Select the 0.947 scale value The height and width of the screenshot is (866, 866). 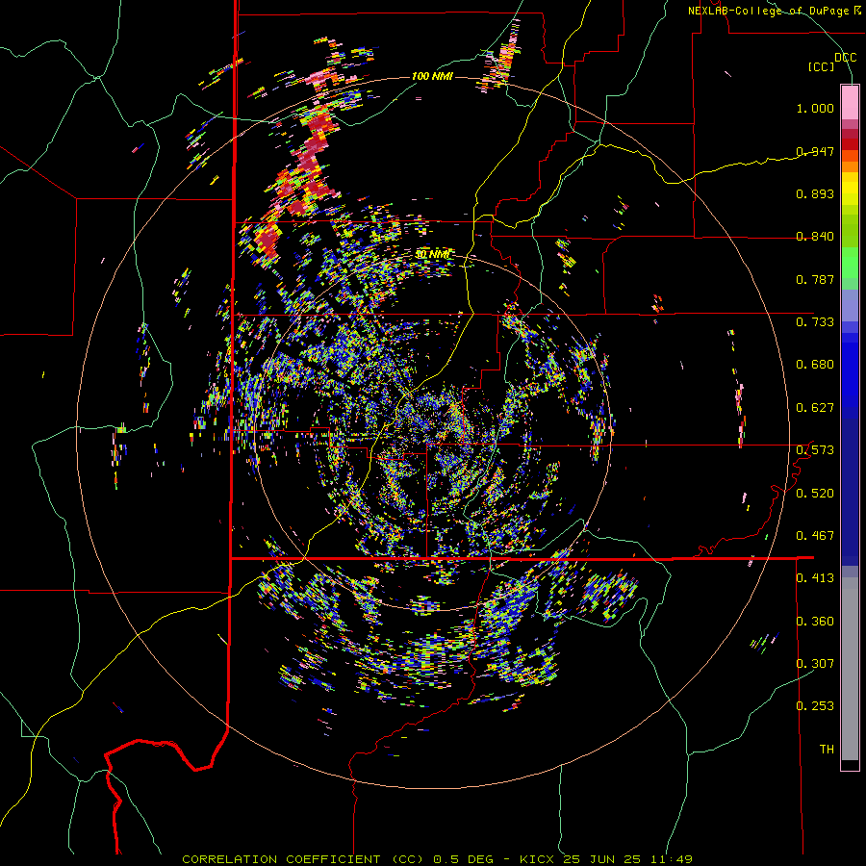coord(815,151)
